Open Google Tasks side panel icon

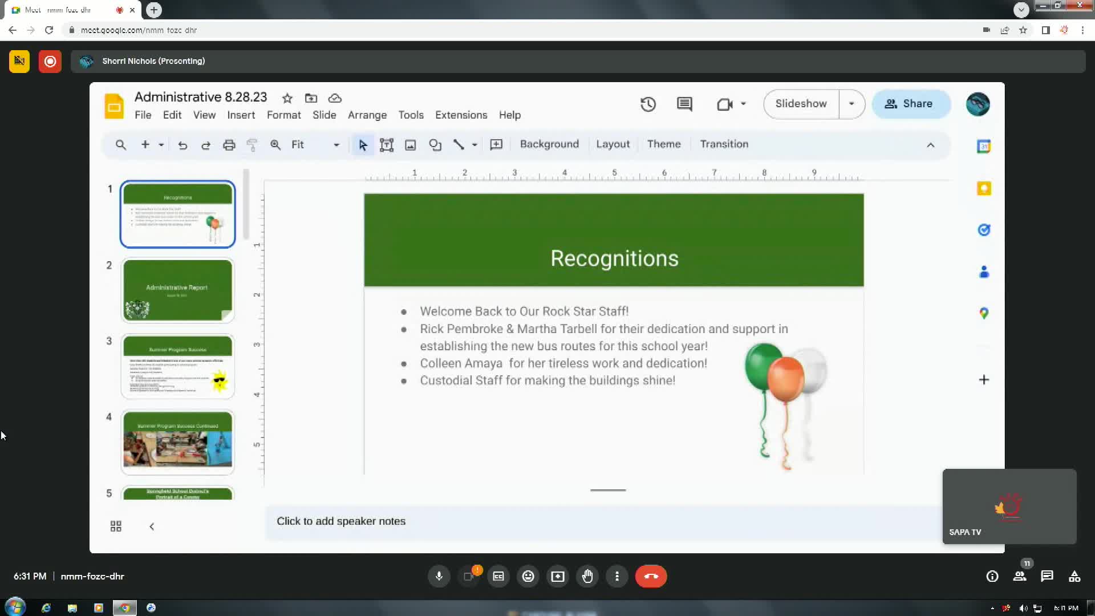pyautogui.click(x=984, y=230)
